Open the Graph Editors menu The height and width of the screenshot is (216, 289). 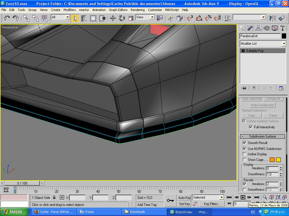[118, 10]
